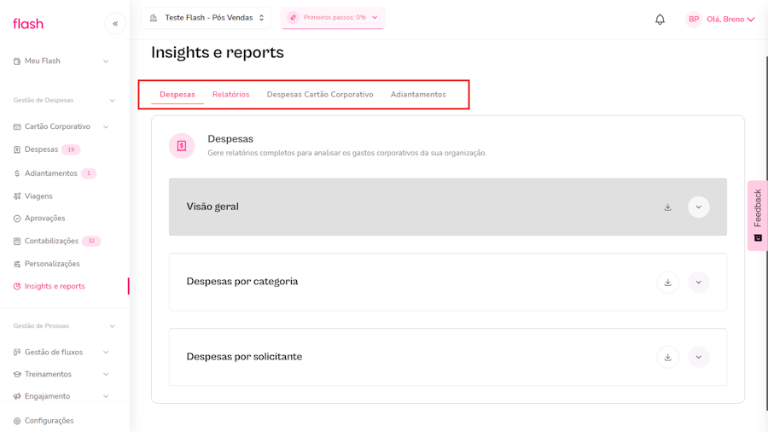Click the Adiantamentos dollar icon

point(17,173)
